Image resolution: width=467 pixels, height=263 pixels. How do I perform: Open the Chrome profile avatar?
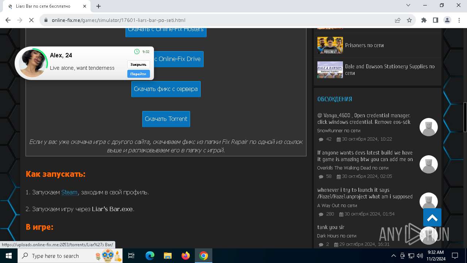(x=447, y=20)
